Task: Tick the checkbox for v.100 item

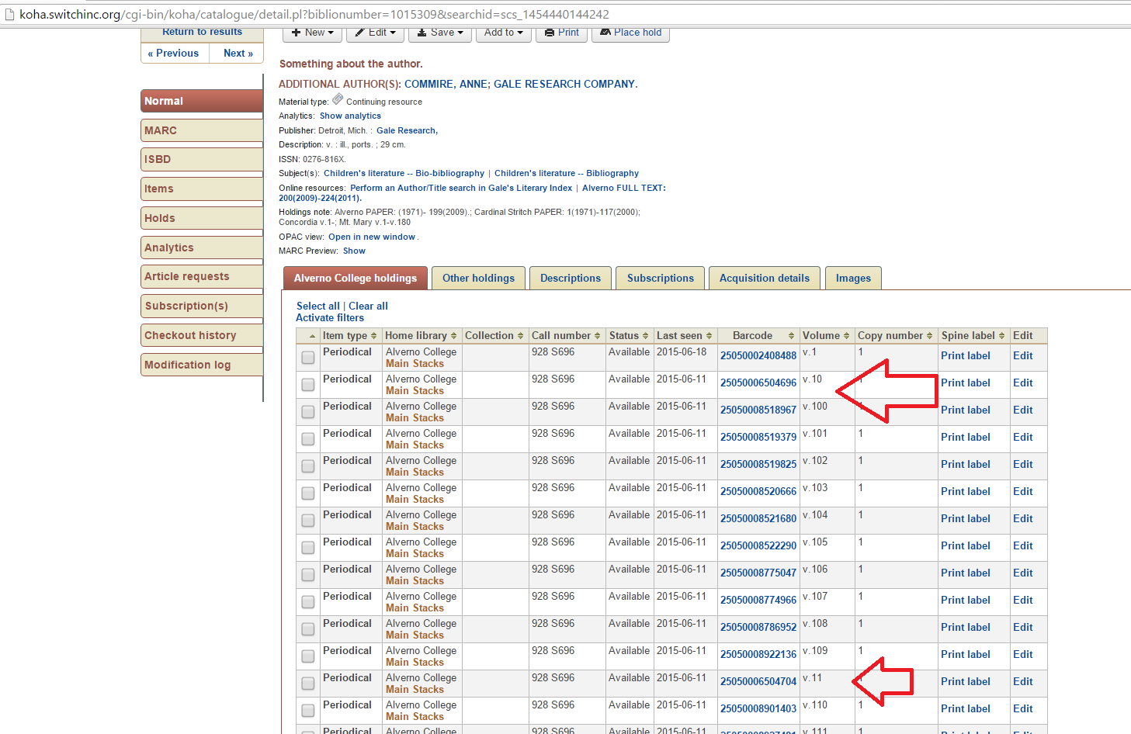Action: coord(308,412)
